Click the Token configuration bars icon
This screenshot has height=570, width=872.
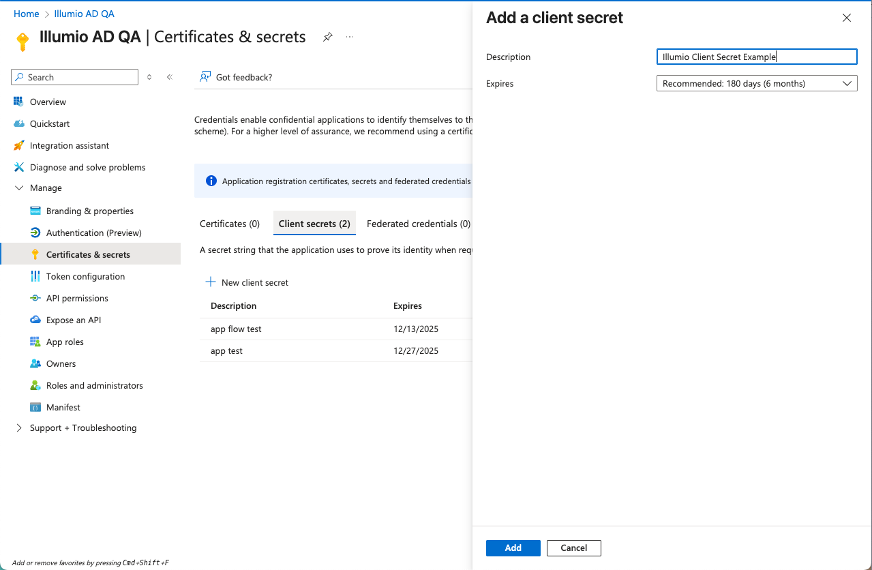tap(35, 276)
